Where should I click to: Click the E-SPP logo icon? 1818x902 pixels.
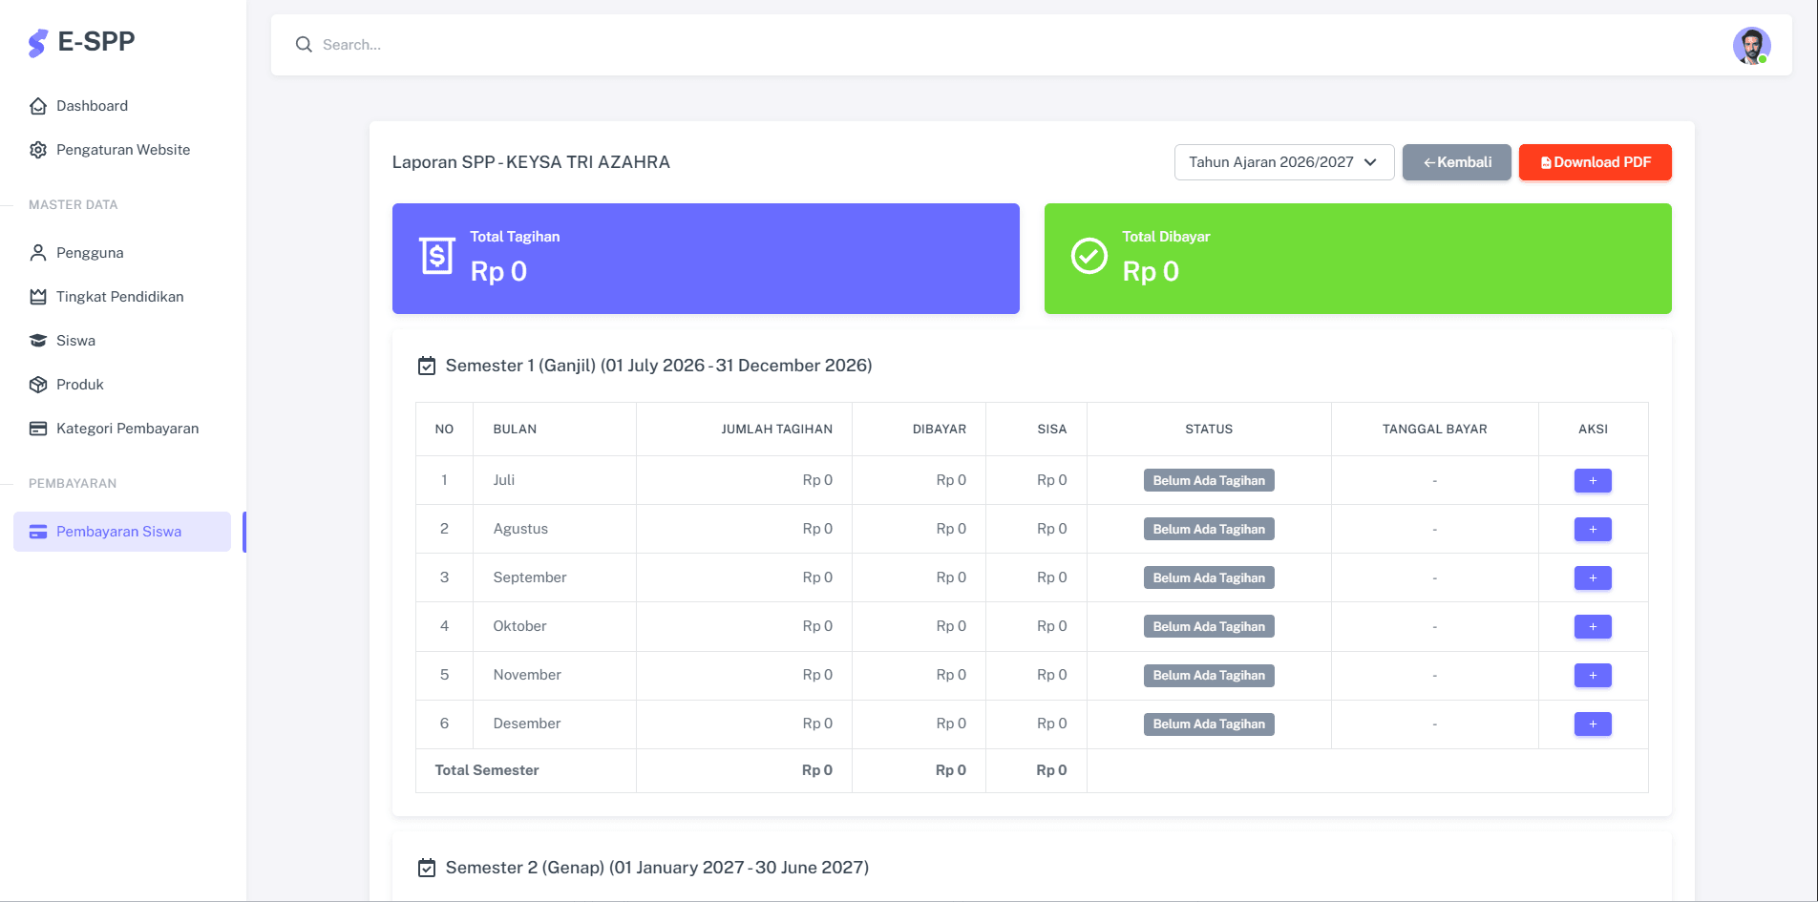point(37,43)
